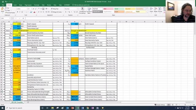Toggle Align Right

[x=43, y=12]
